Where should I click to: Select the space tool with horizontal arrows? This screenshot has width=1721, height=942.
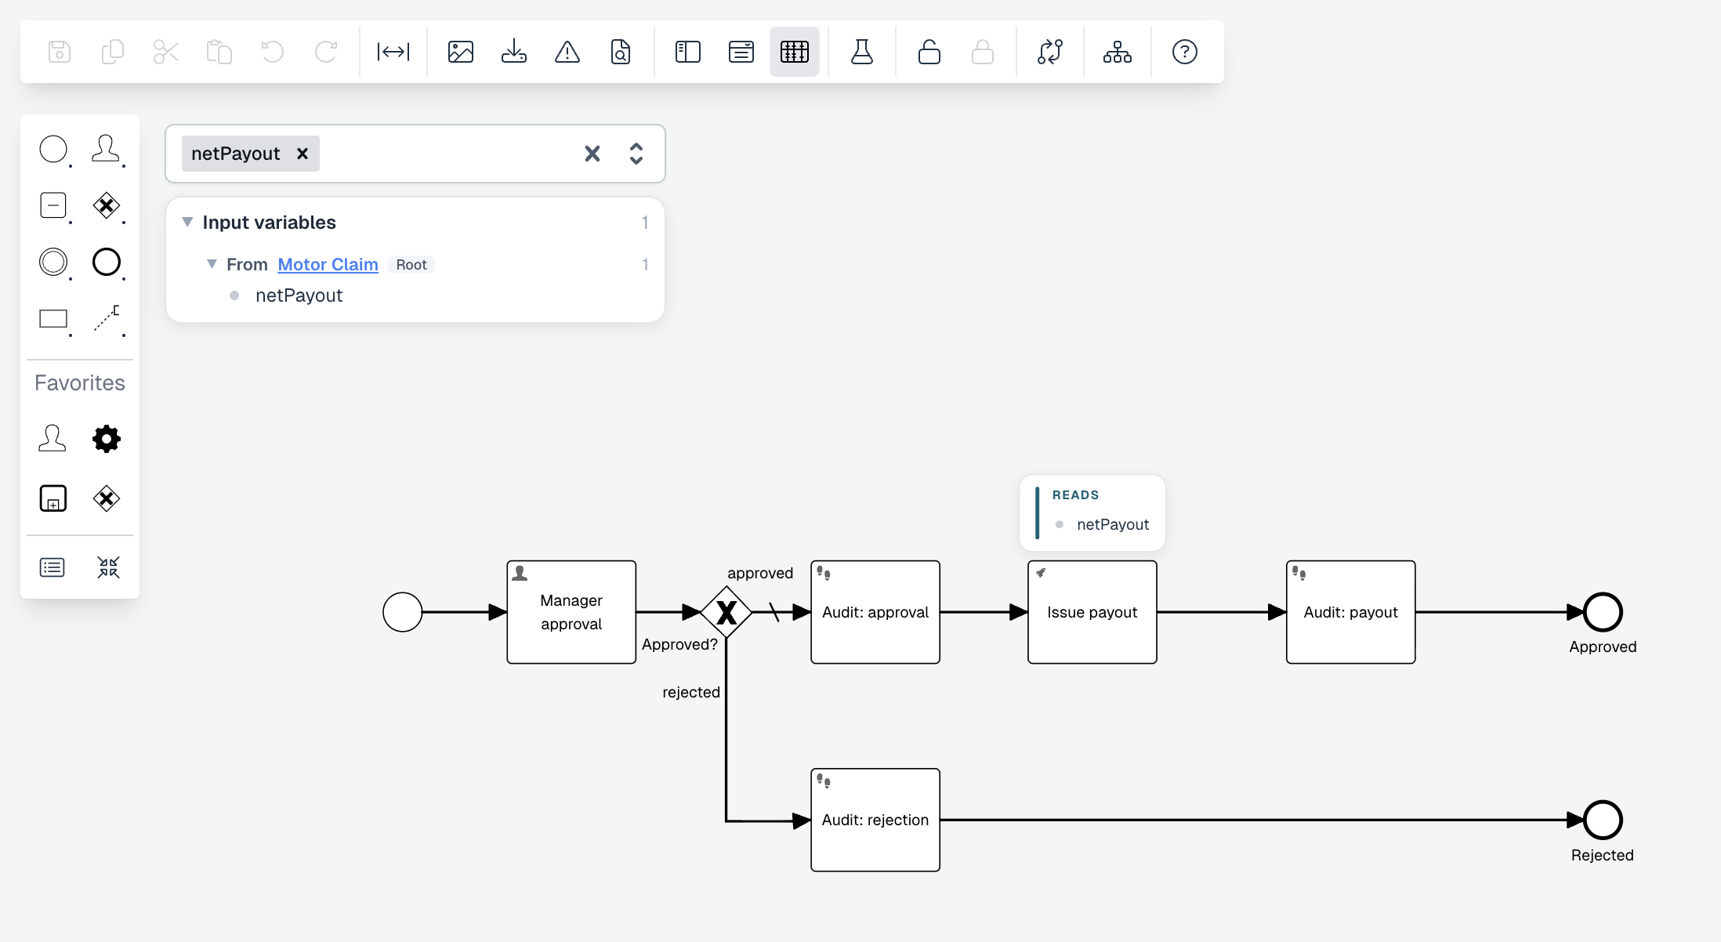(x=393, y=52)
